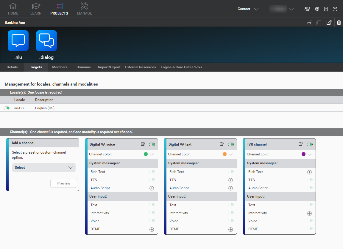Click the lock project icon
This screenshot has height=249, width=343.
pyautogui.click(x=310, y=23)
